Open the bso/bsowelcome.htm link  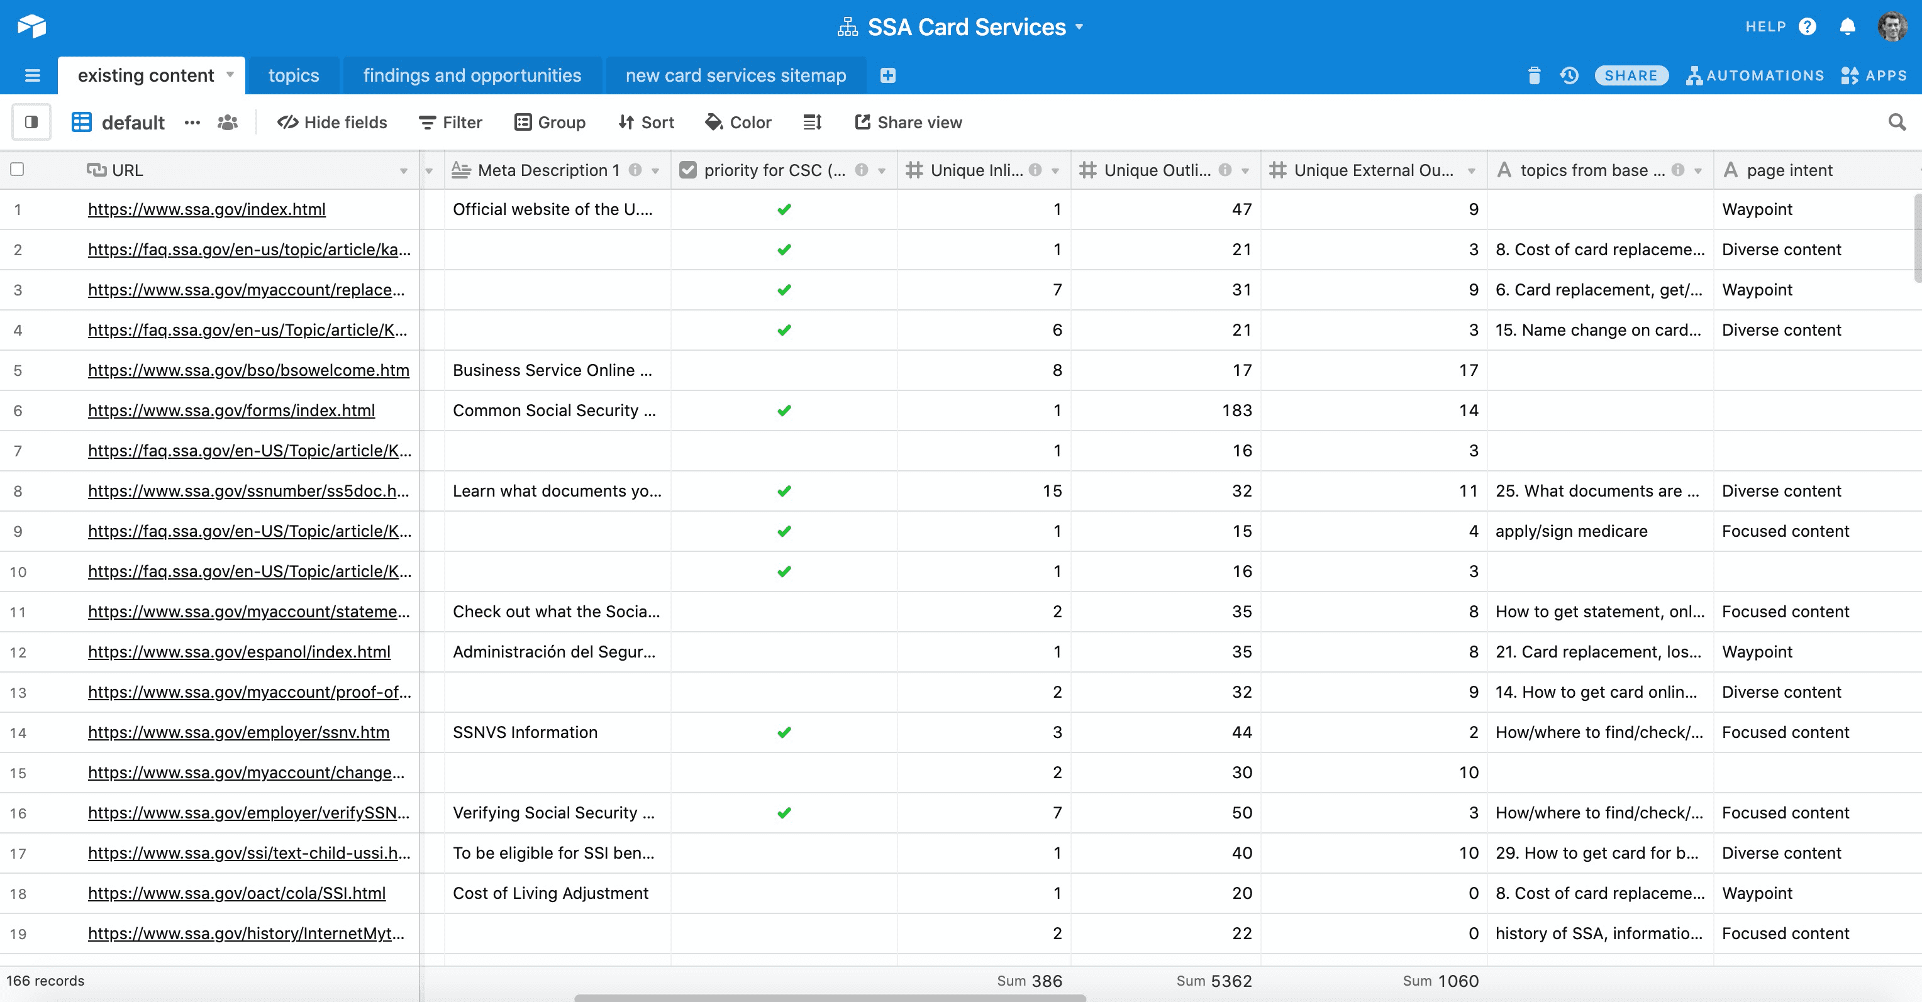pyautogui.click(x=248, y=370)
